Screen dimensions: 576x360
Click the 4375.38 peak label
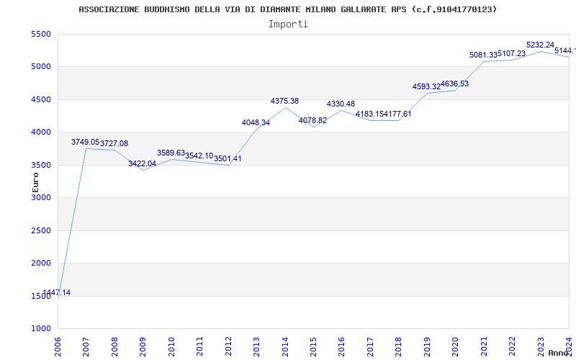point(284,101)
